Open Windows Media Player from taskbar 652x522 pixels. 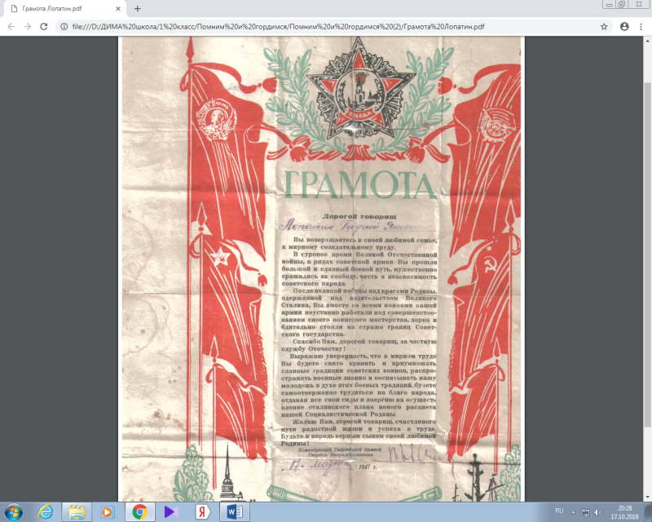point(108,511)
